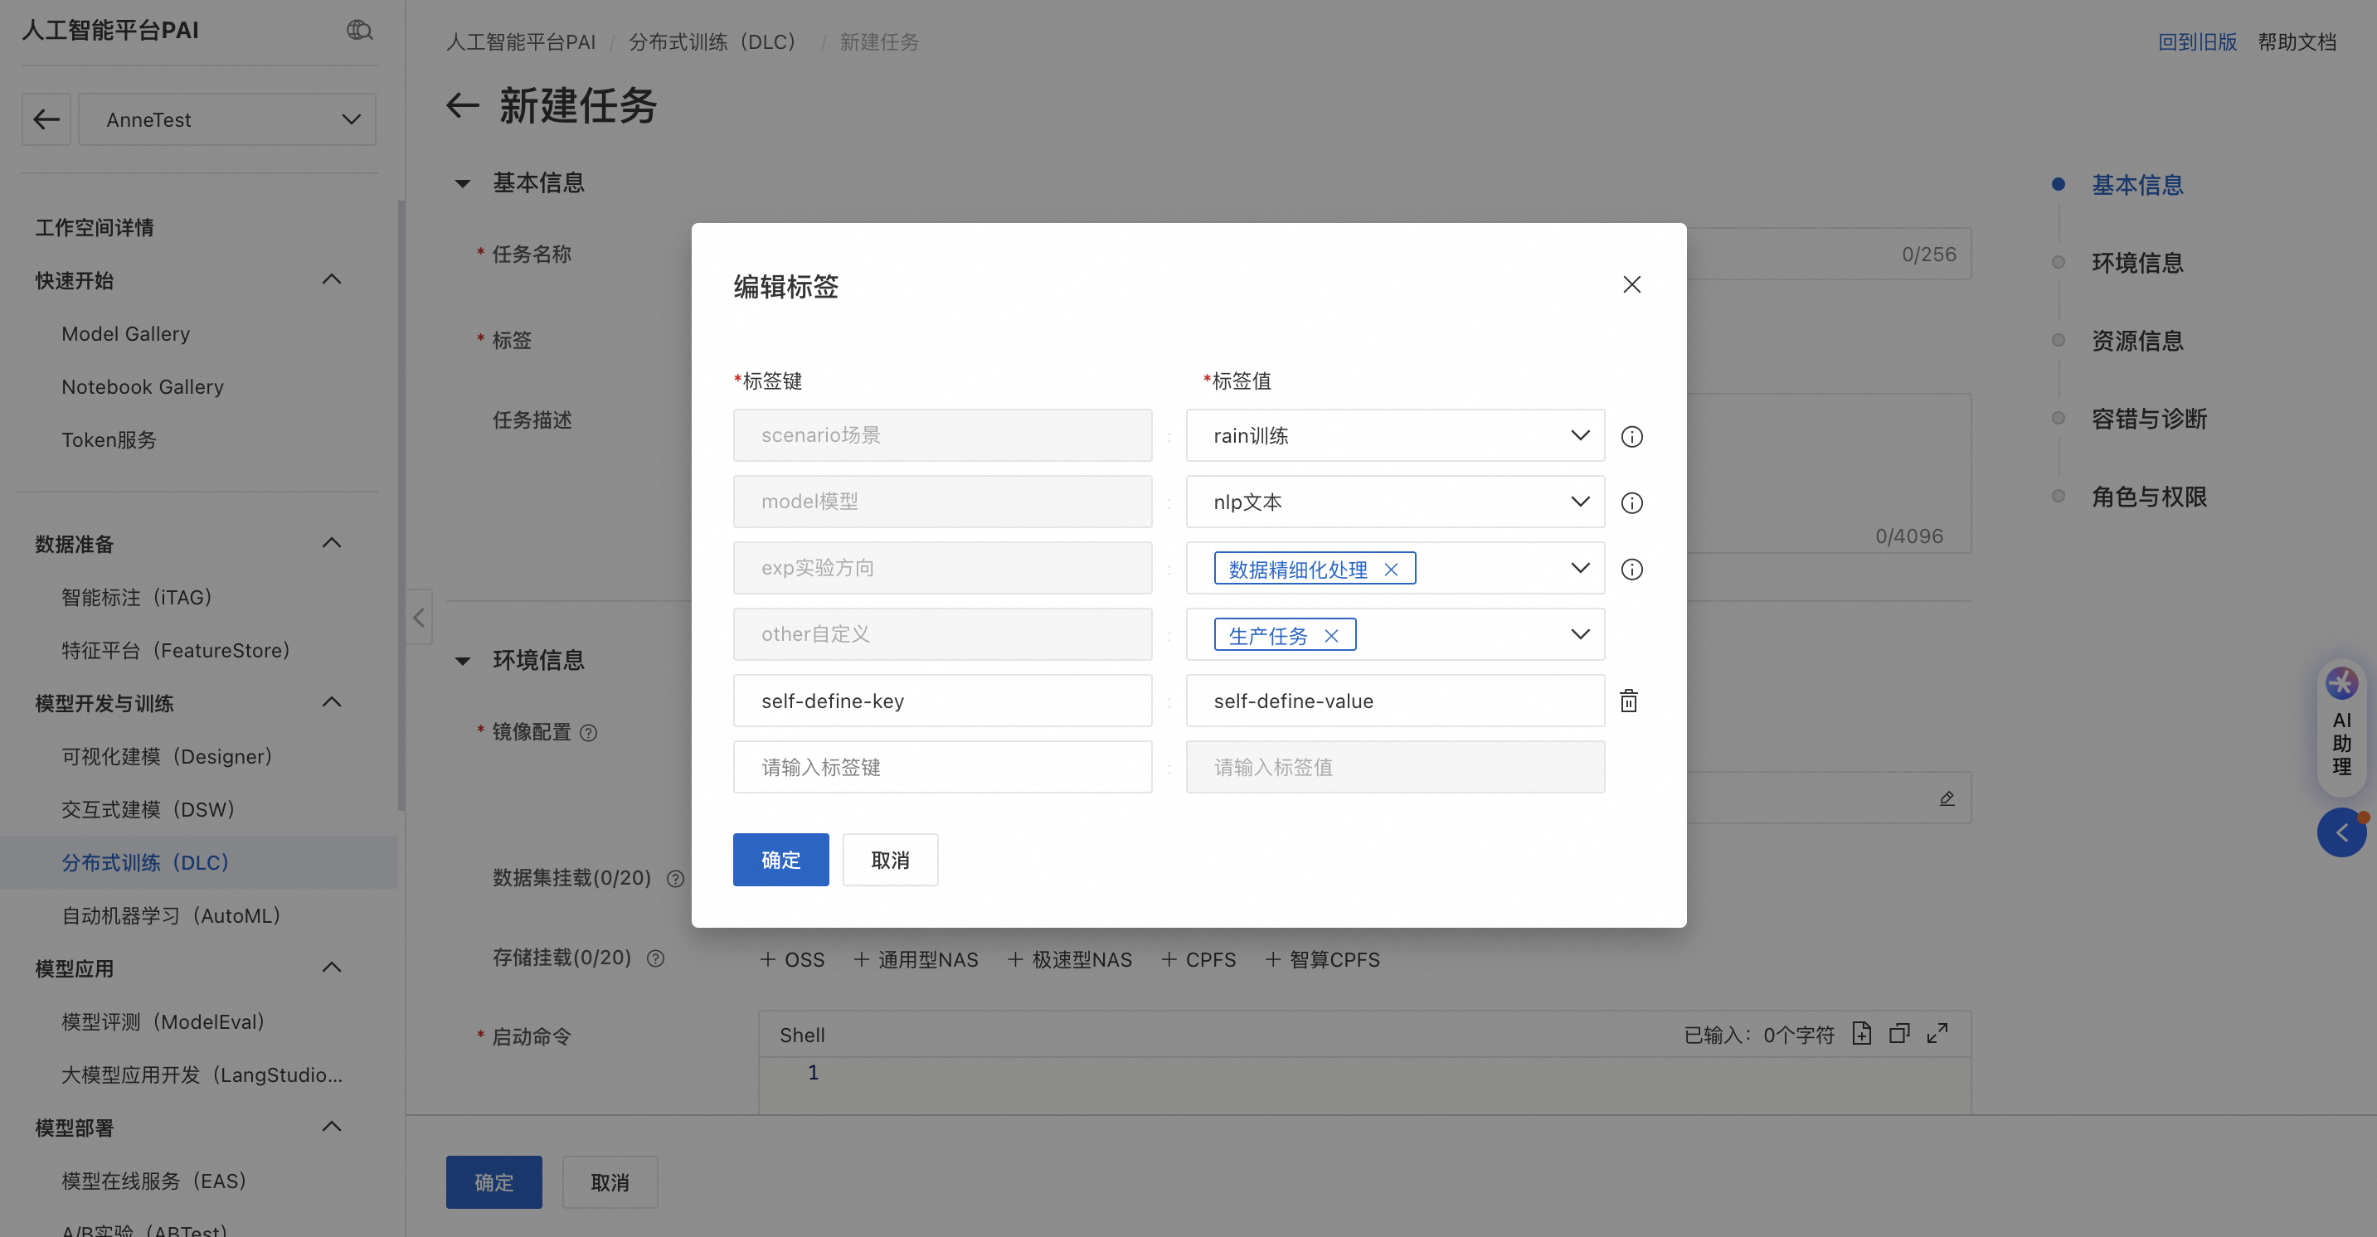Remove the 生产任务 tag chip
The width and height of the screenshot is (2377, 1237).
(1330, 637)
